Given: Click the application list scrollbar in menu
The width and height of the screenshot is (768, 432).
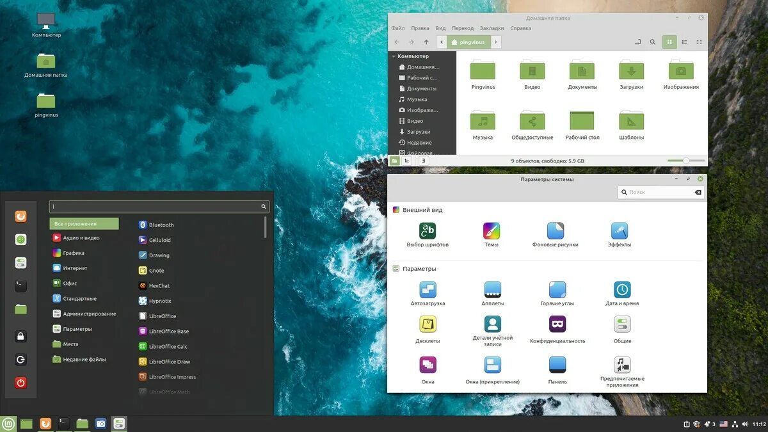Looking at the screenshot, I should (266, 227).
